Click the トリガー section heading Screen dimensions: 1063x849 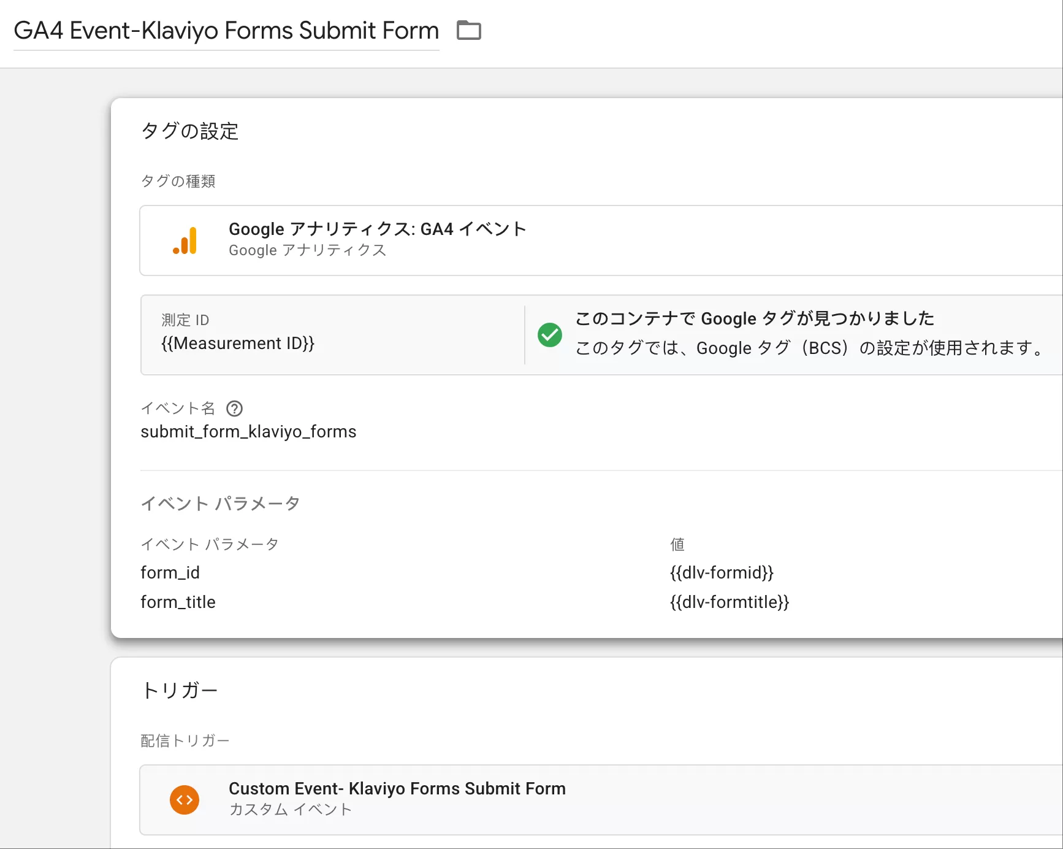click(x=180, y=691)
